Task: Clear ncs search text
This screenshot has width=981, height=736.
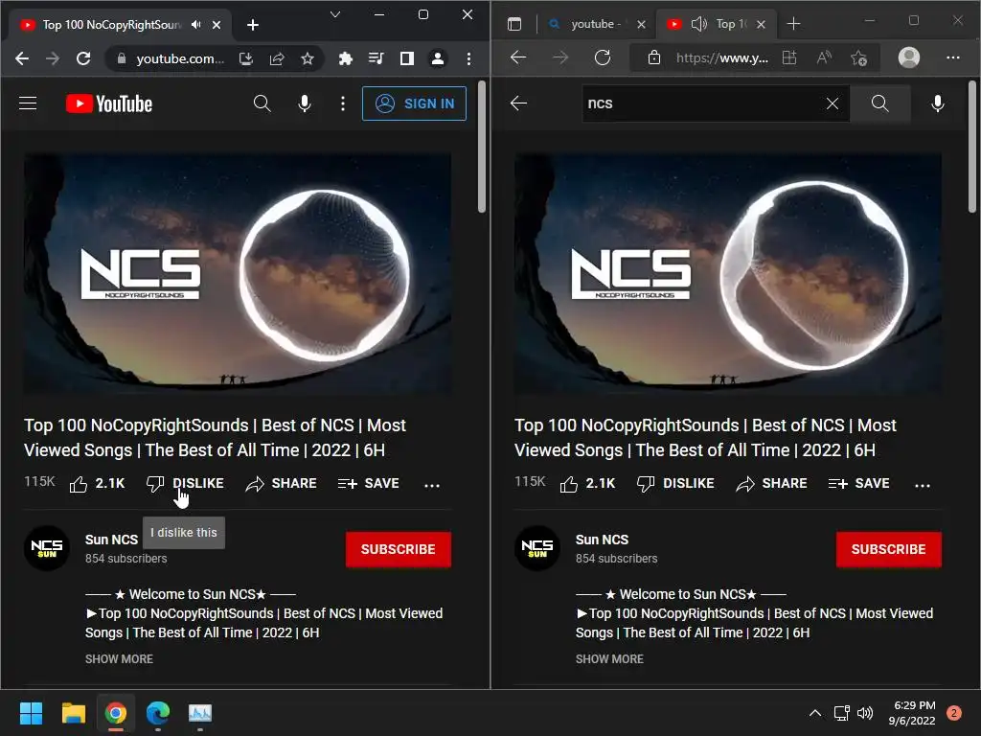Action: 833,103
